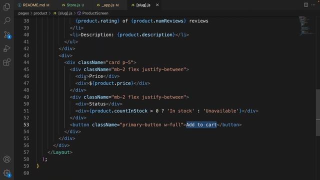This screenshot has height=180, width=320.
Task: Select the [slug].js tab
Action: (x=143, y=5)
